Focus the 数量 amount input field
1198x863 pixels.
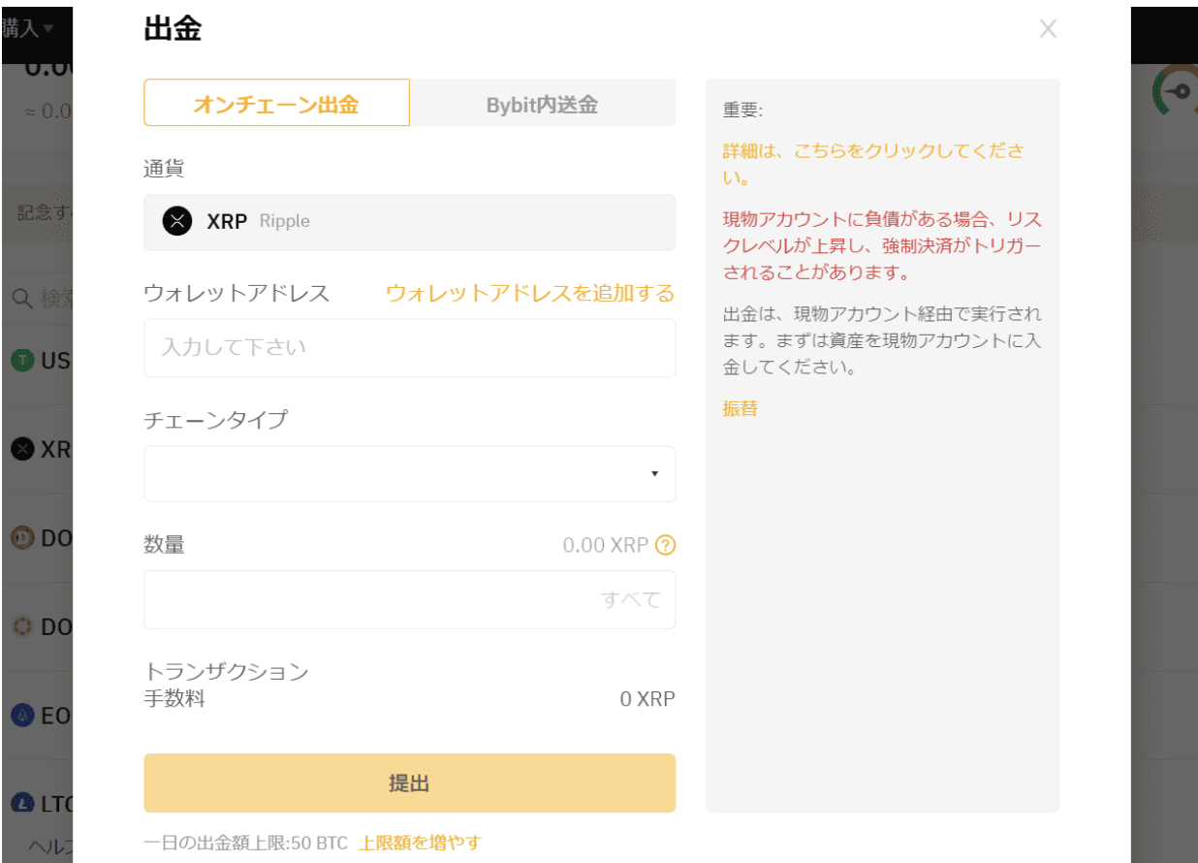point(409,599)
